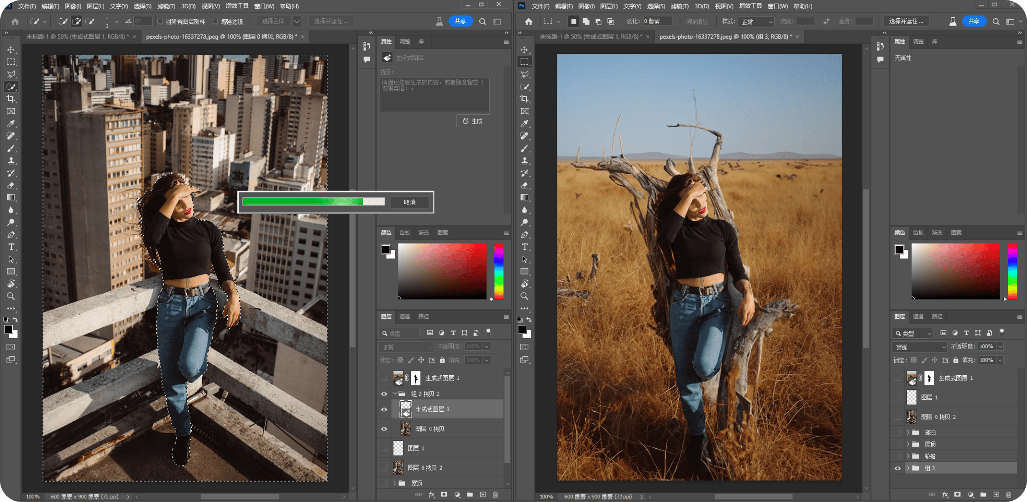
Task: Click 取消 on the progress dialog
Action: [409, 202]
